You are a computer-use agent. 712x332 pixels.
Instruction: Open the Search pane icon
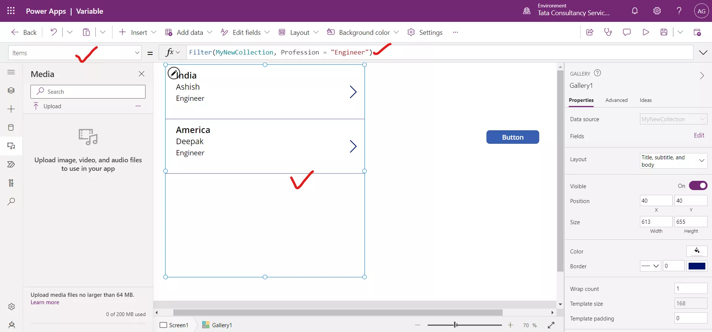coord(11,202)
